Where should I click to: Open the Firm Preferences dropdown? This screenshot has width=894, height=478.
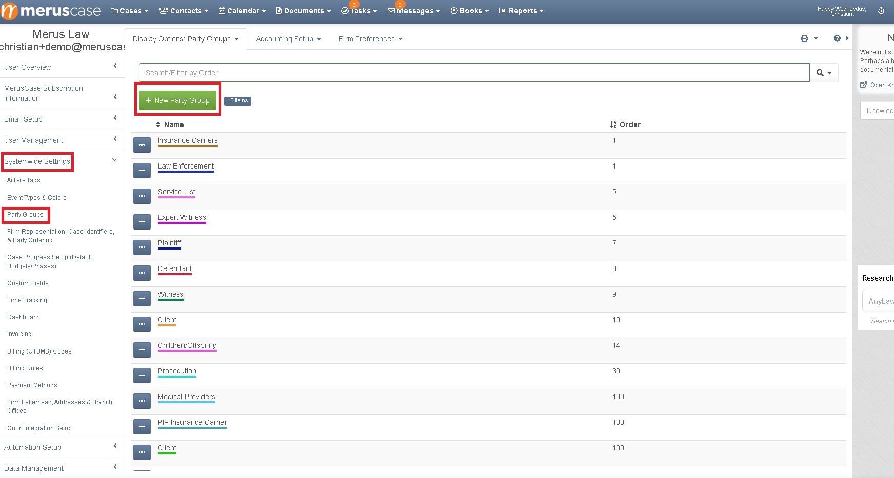(x=371, y=39)
